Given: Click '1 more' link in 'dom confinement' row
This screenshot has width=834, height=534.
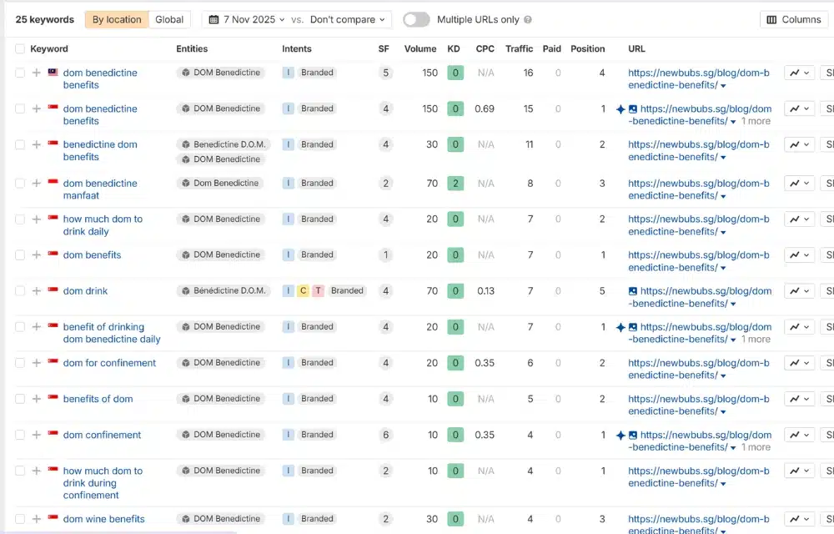Looking at the screenshot, I should coord(756,447).
